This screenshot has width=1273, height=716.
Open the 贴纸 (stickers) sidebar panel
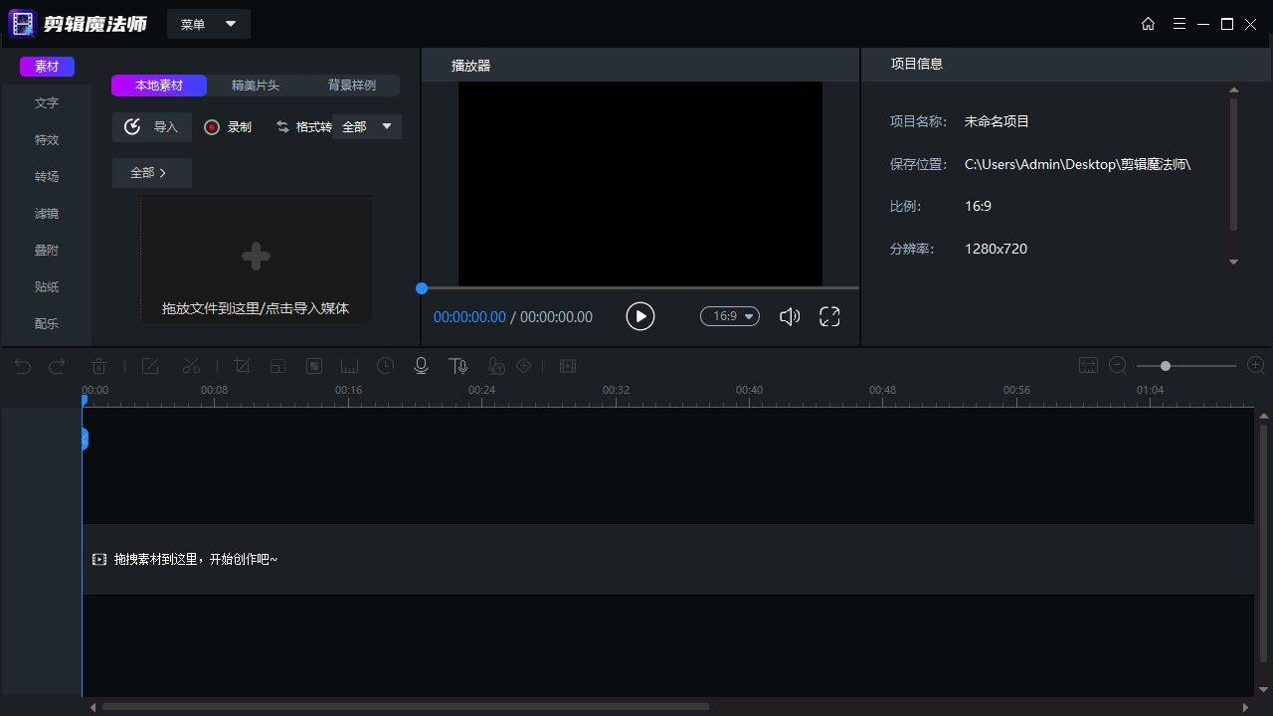coord(46,286)
